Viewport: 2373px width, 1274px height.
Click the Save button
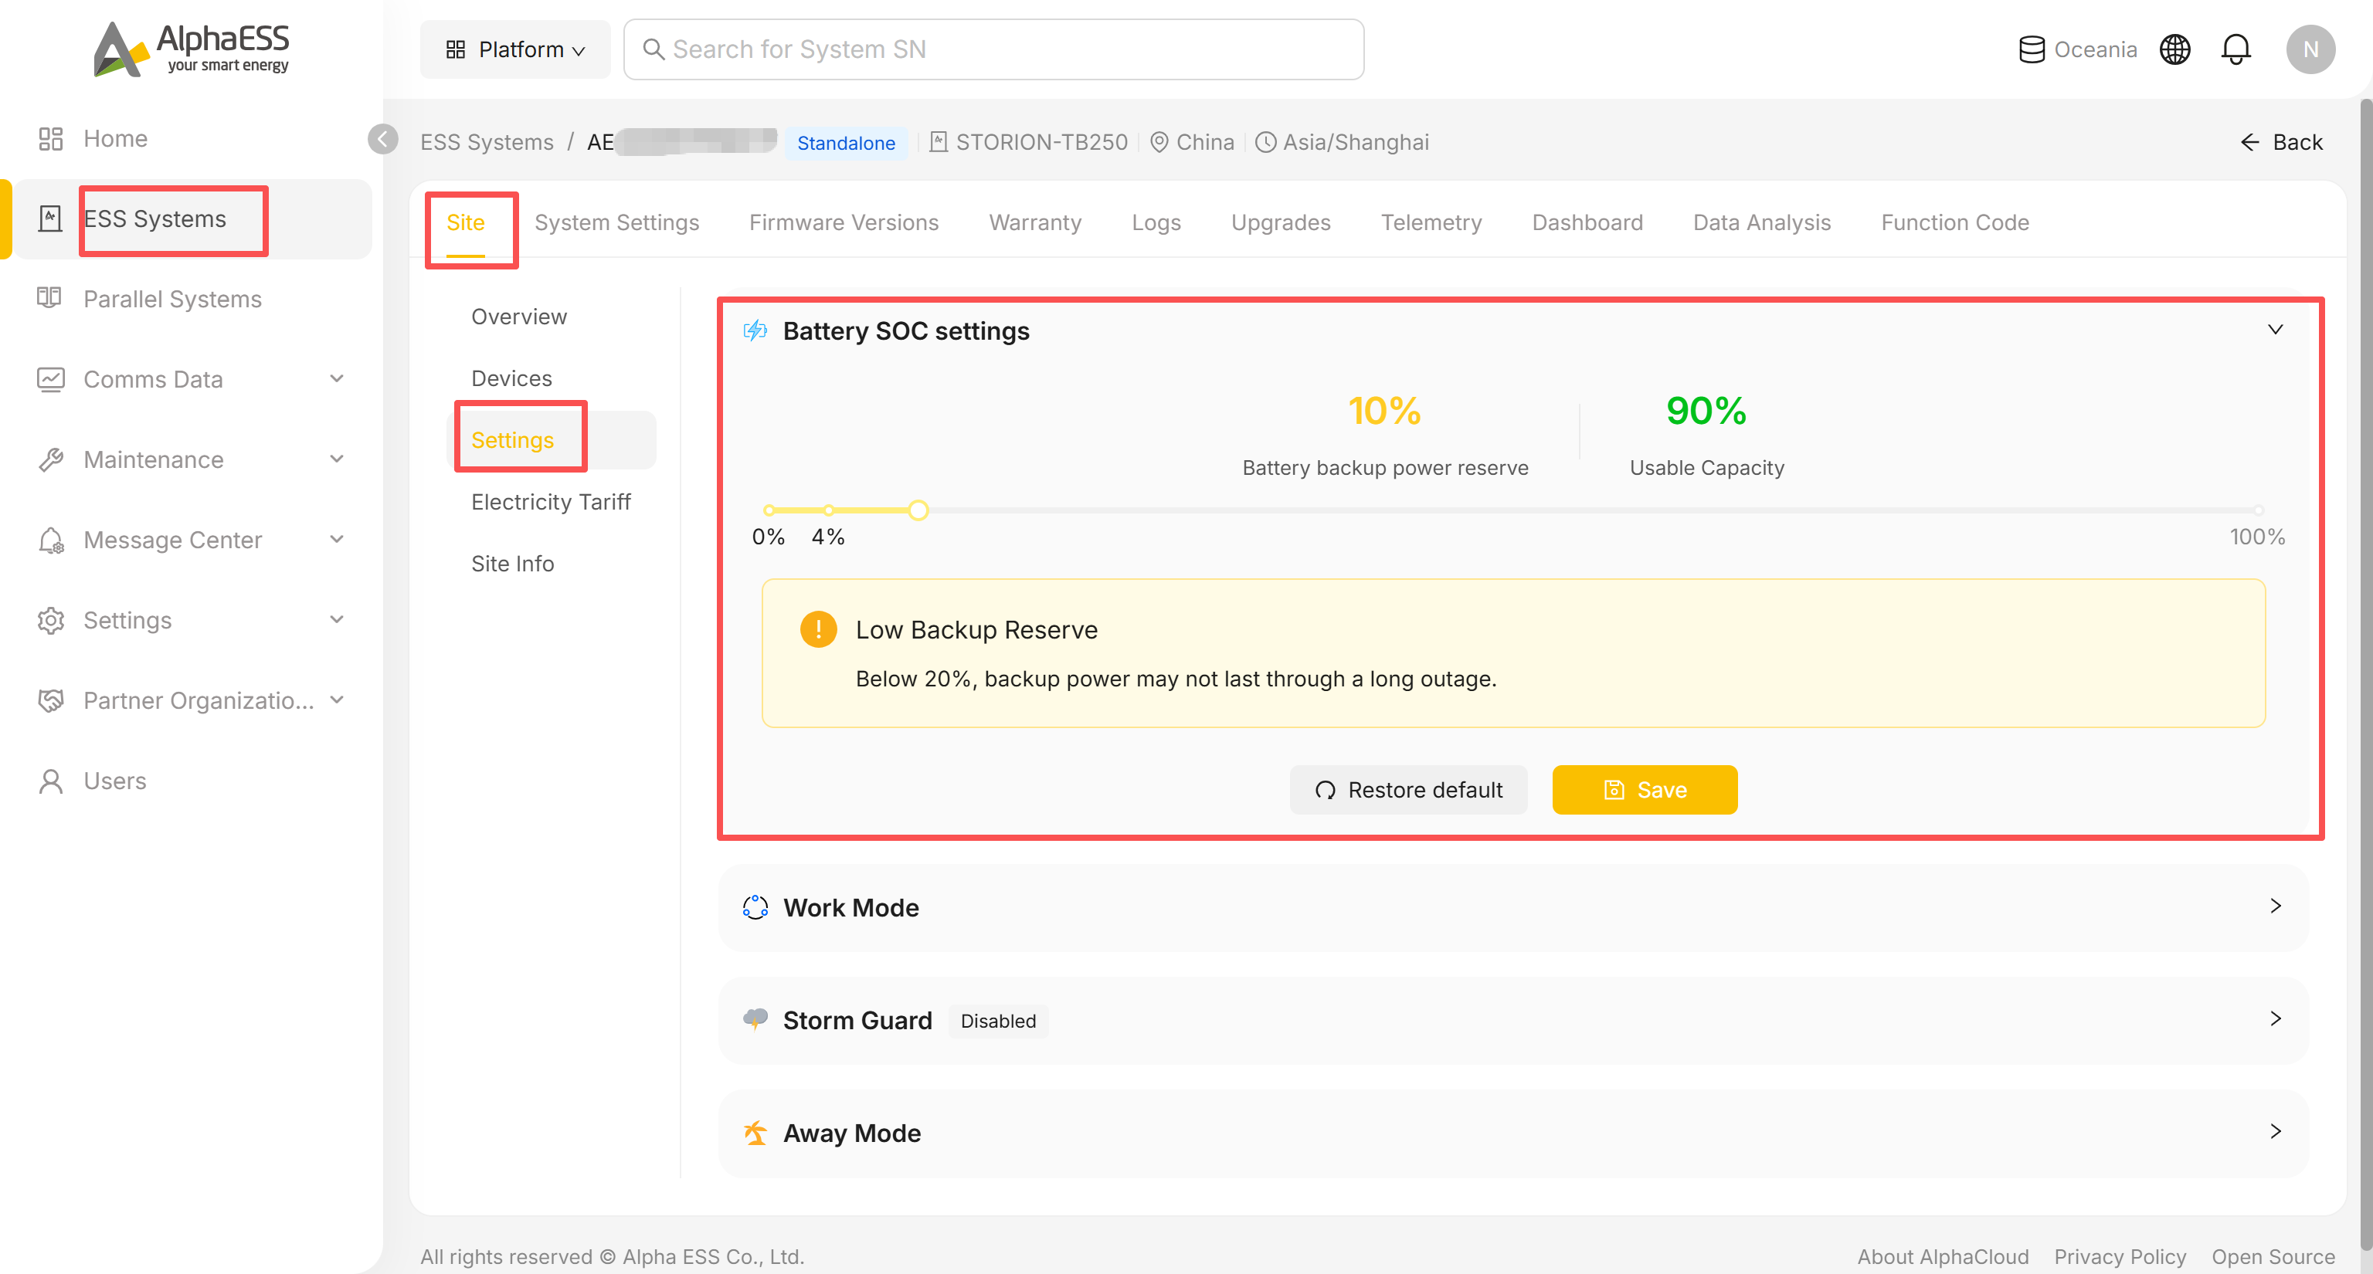click(x=1645, y=790)
